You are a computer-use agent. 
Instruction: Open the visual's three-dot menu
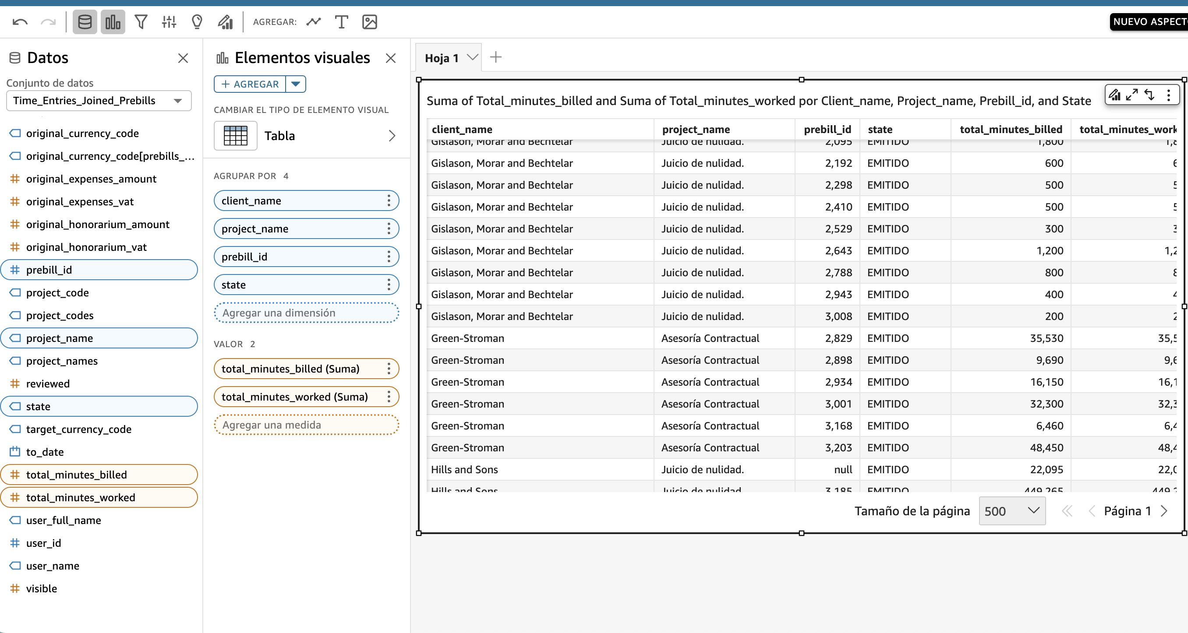1169,95
